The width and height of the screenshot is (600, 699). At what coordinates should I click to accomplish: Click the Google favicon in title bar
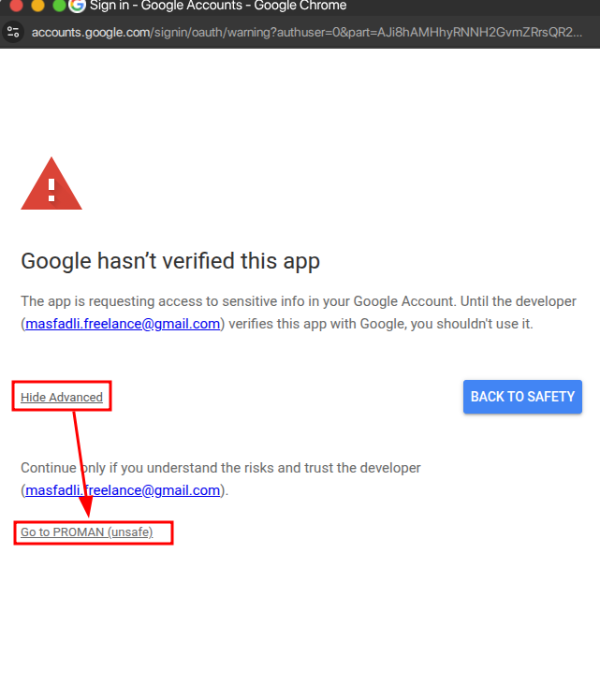tap(78, 6)
